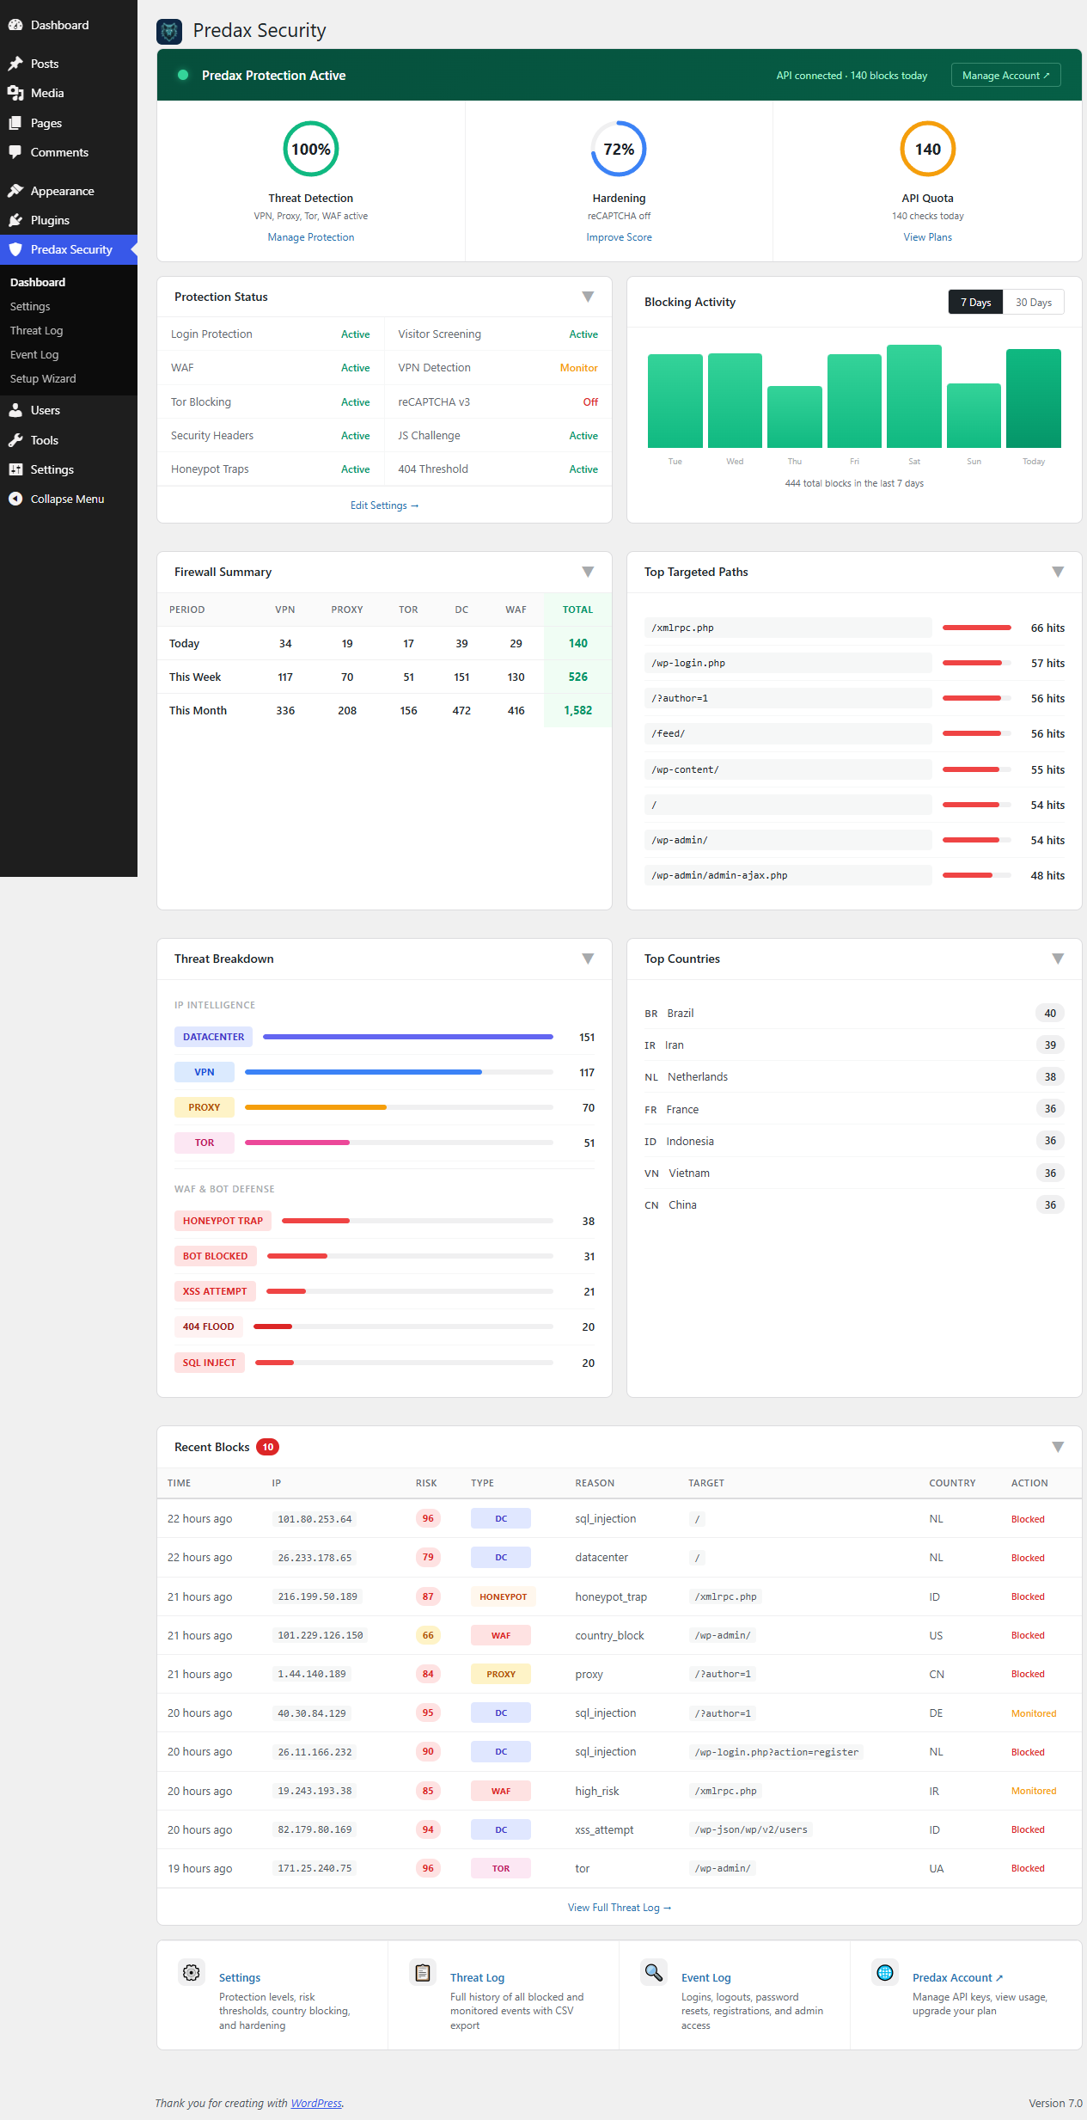1087x2120 pixels.
Task: Open the View Plans link
Action: pyautogui.click(x=927, y=237)
